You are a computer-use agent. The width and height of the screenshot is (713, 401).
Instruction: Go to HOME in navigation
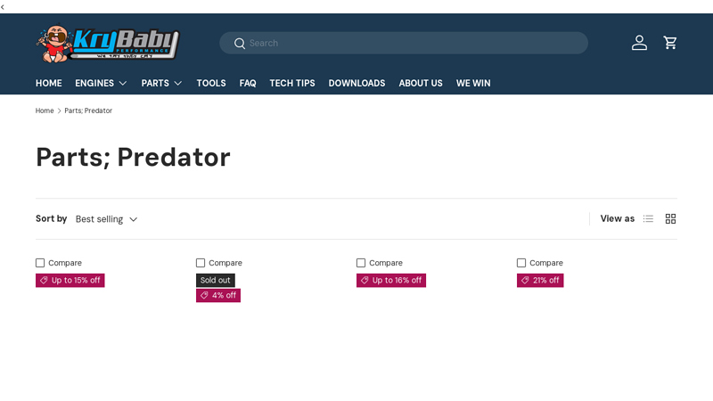pos(49,83)
